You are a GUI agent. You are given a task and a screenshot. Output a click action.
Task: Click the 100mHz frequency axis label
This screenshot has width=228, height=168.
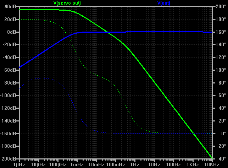coord(116,165)
